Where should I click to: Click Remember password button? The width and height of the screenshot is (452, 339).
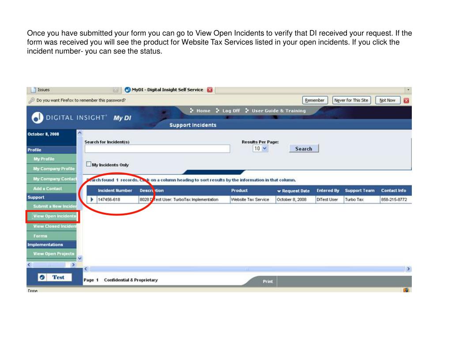(315, 100)
